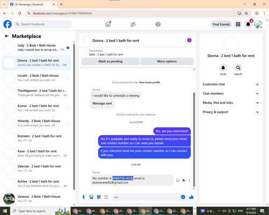
Task: Click Mark as pending button
Action: 110,61
